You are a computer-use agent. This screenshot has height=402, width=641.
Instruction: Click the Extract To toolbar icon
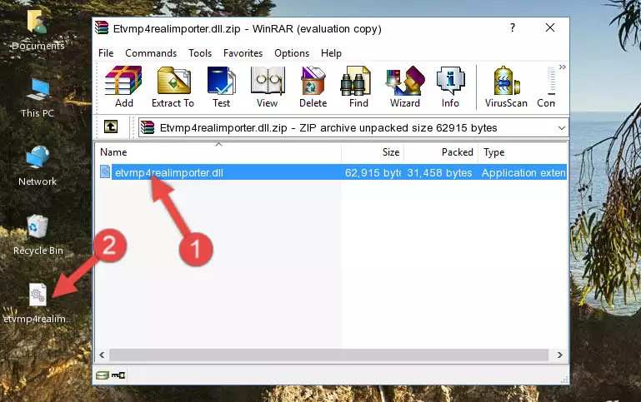pyautogui.click(x=173, y=87)
